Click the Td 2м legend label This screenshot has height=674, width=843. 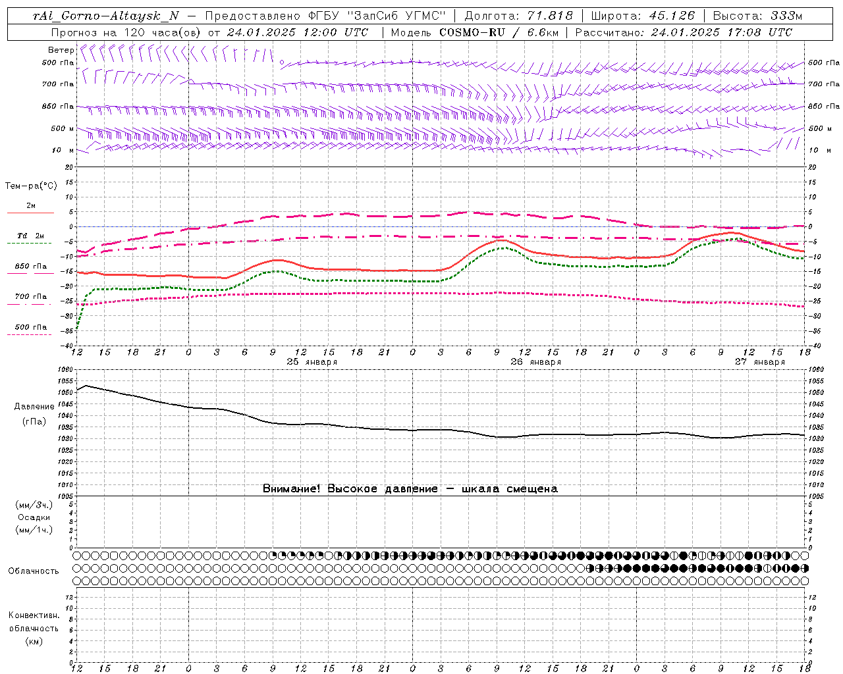coord(31,236)
